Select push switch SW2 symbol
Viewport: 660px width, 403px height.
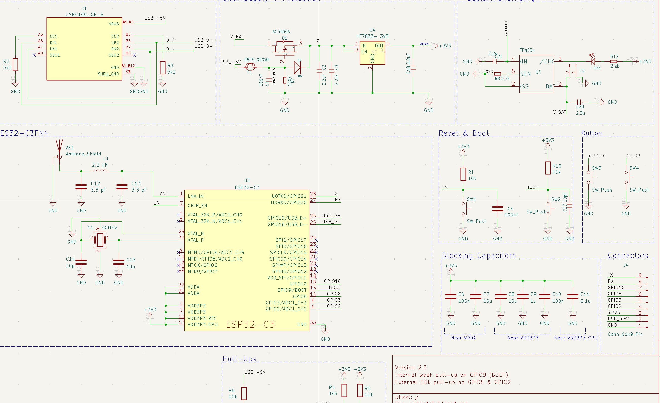tap(550, 209)
